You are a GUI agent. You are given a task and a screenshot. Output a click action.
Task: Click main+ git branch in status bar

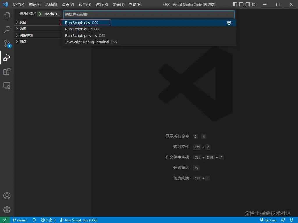click(x=20, y=220)
